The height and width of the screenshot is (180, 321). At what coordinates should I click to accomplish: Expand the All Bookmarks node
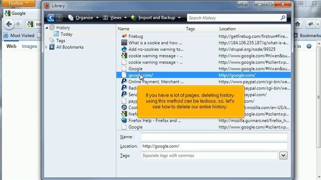tap(47, 47)
